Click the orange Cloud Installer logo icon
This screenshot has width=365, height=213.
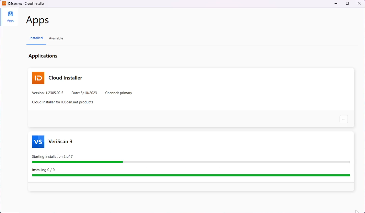pyautogui.click(x=38, y=78)
